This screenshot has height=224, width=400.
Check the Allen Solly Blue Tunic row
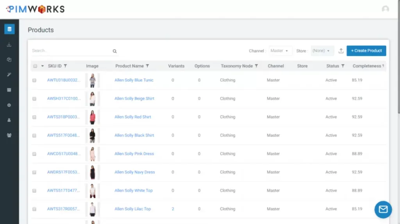[x=34, y=80]
